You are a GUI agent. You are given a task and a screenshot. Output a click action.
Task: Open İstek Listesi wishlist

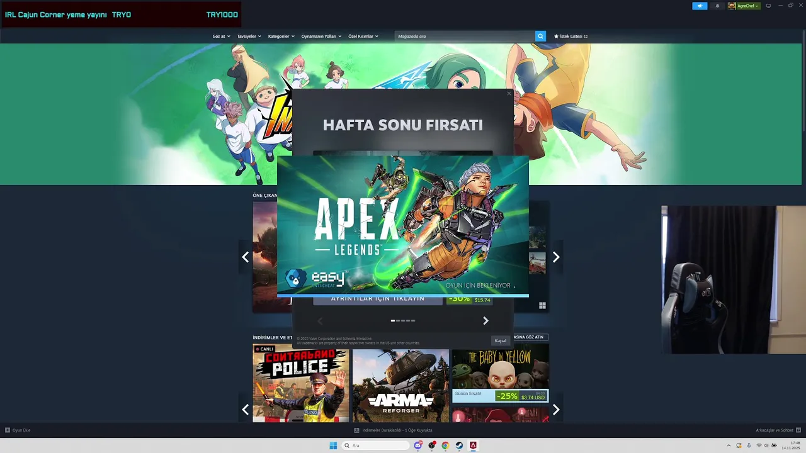tap(570, 36)
